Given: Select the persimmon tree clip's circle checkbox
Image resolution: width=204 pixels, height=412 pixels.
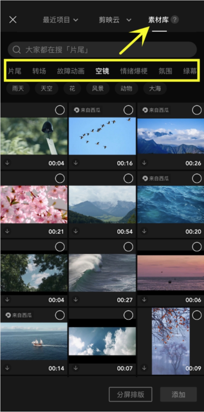Looking at the screenshot, I should pos(197,315).
